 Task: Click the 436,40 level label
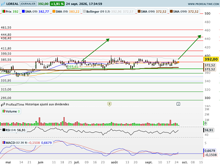6,38
